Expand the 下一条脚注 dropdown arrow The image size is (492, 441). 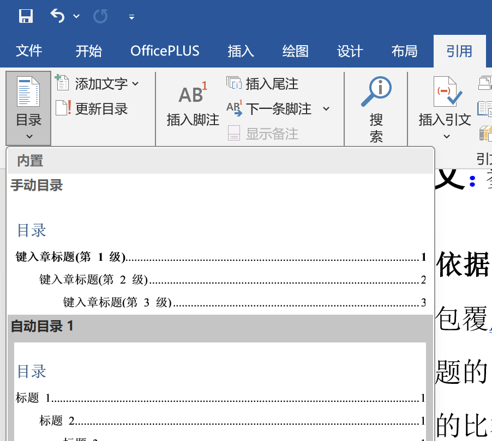click(326, 109)
